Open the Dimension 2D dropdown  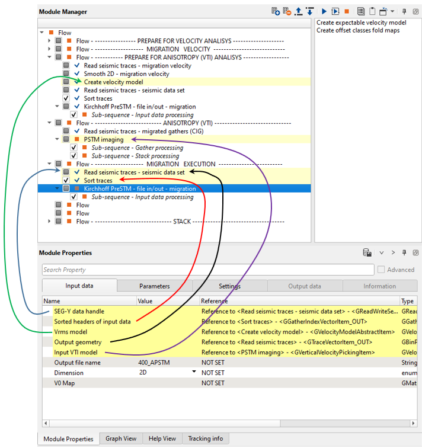[194, 373]
